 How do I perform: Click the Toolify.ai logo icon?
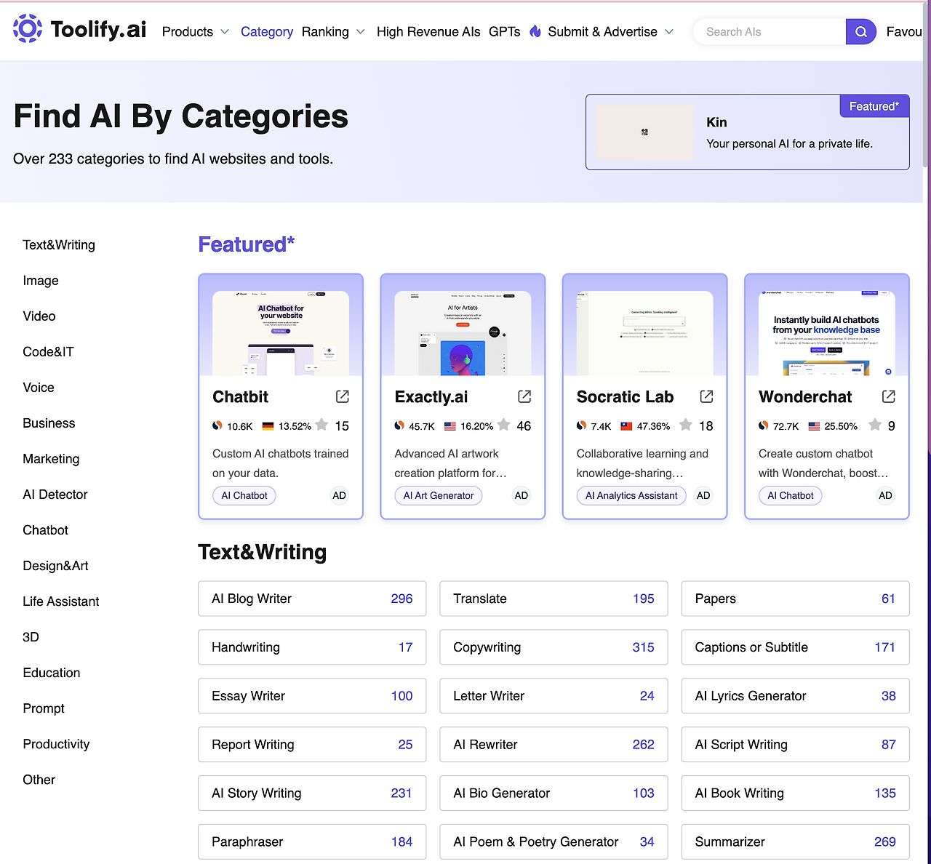(x=28, y=29)
